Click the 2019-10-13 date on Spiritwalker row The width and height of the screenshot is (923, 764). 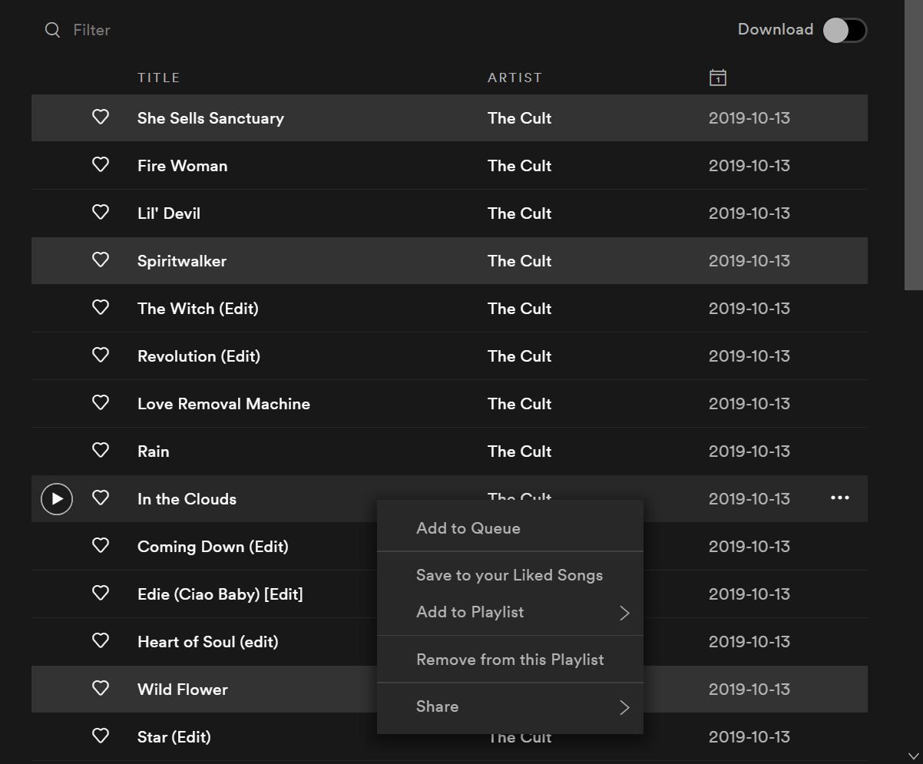[749, 261]
